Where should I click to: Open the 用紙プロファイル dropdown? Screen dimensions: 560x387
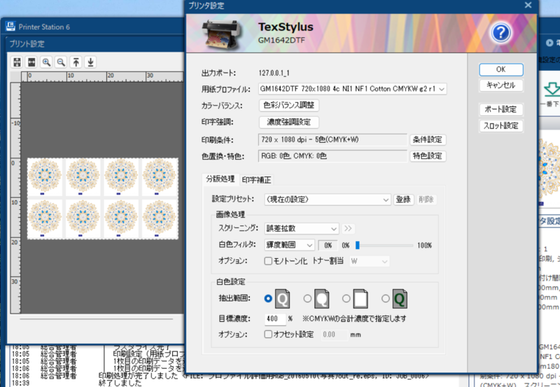coord(353,89)
